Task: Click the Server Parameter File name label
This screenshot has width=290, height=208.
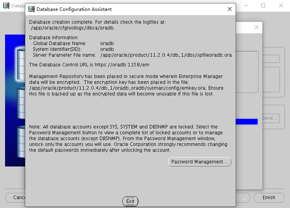Action: tap(64, 55)
